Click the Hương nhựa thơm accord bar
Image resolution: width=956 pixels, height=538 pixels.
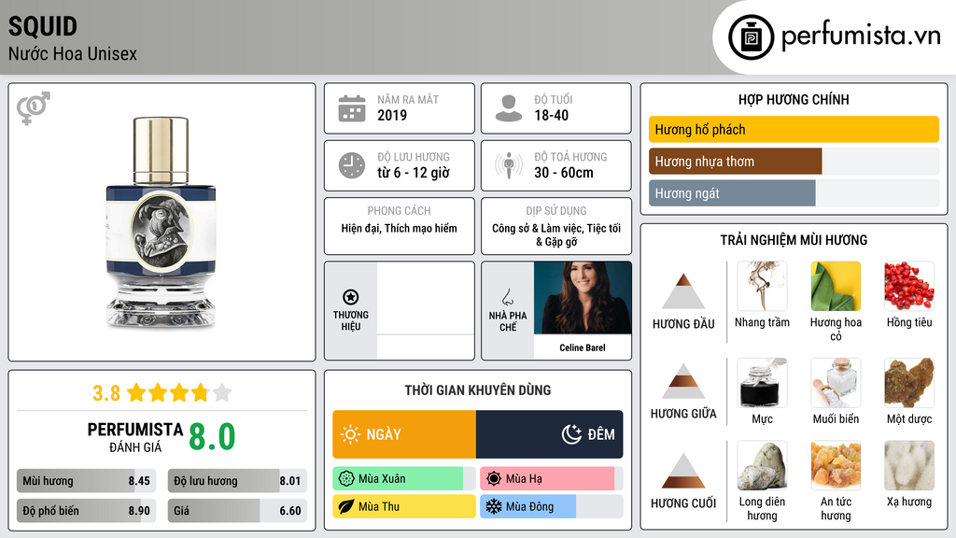coord(794,162)
